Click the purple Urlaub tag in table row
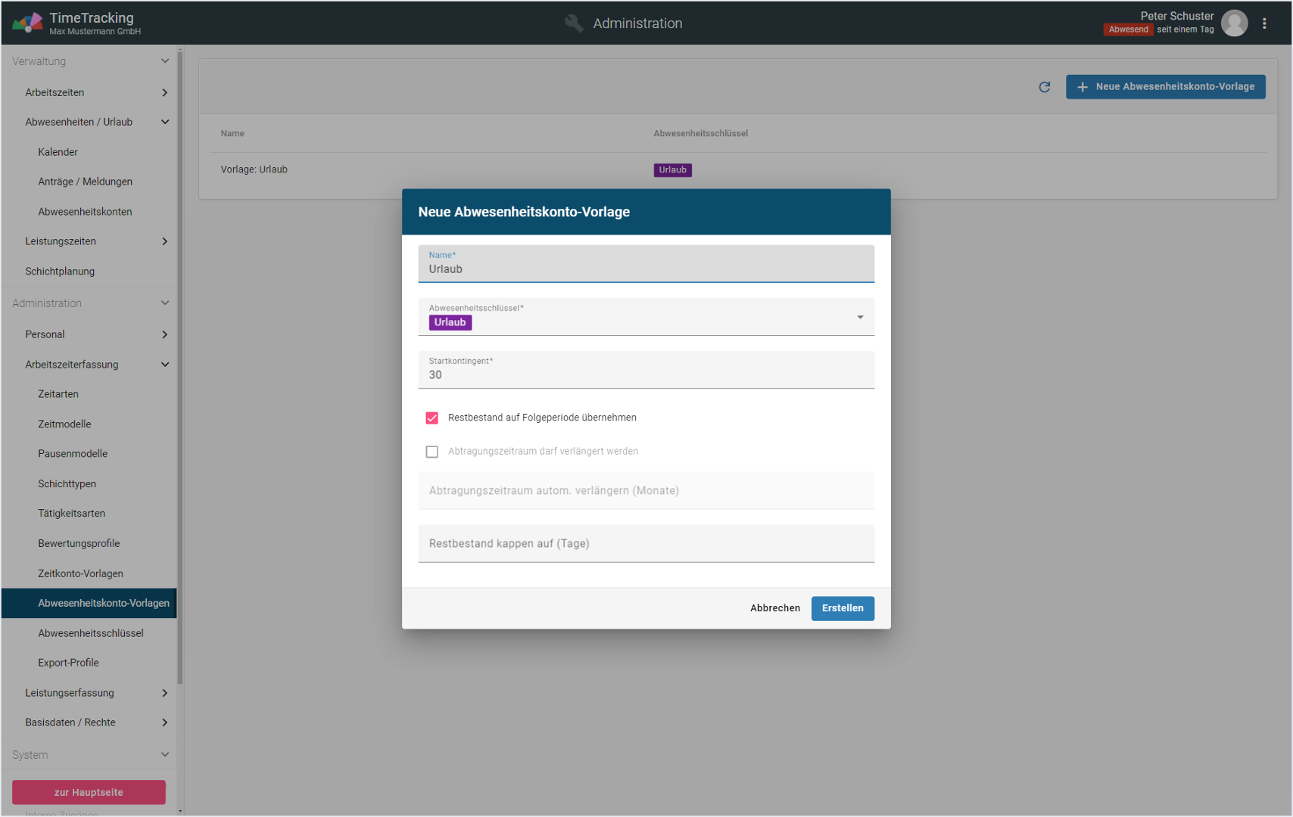This screenshot has height=817, width=1293. (672, 170)
